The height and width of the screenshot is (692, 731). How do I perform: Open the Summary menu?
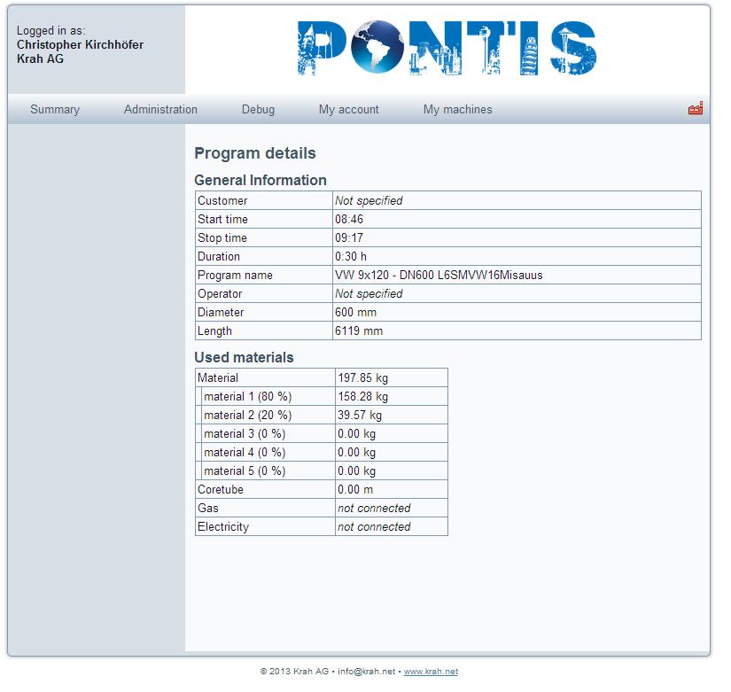click(x=55, y=110)
